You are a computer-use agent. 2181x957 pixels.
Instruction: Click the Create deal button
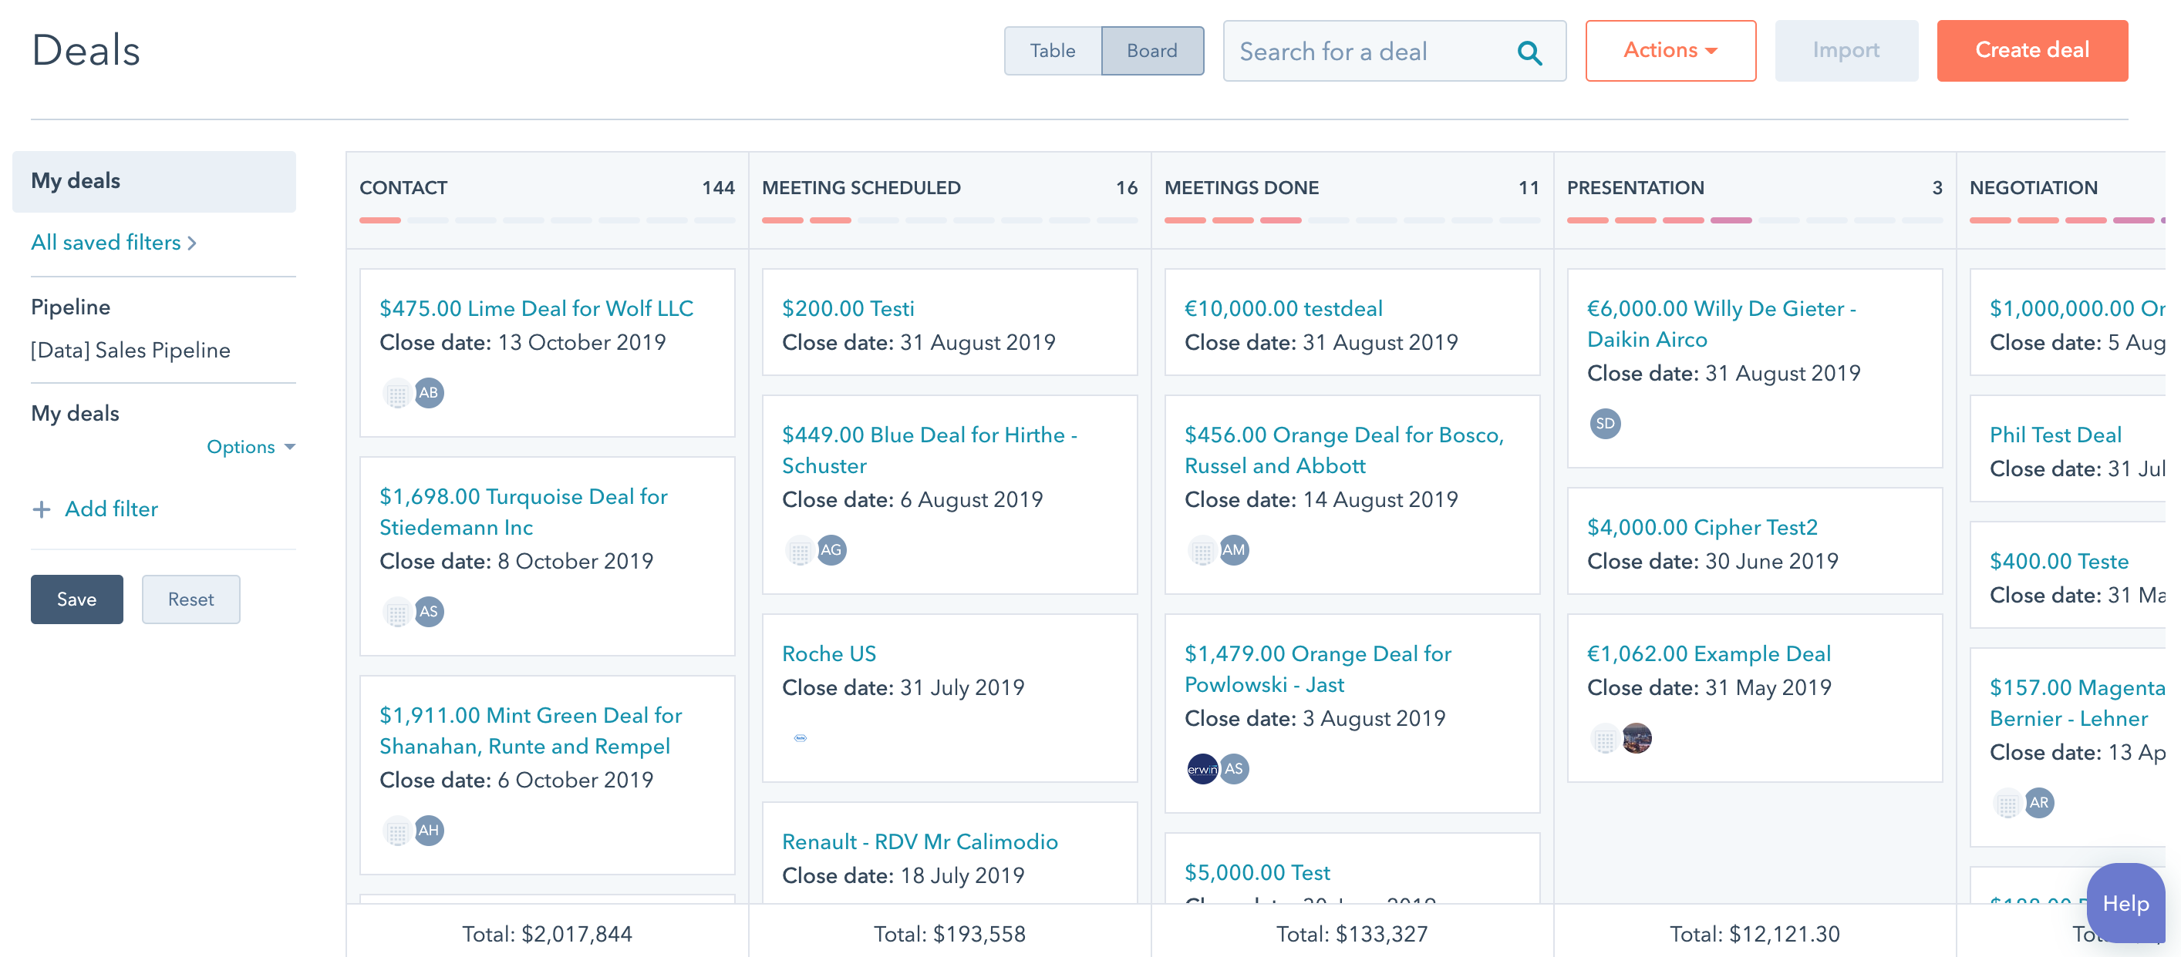coord(2031,51)
